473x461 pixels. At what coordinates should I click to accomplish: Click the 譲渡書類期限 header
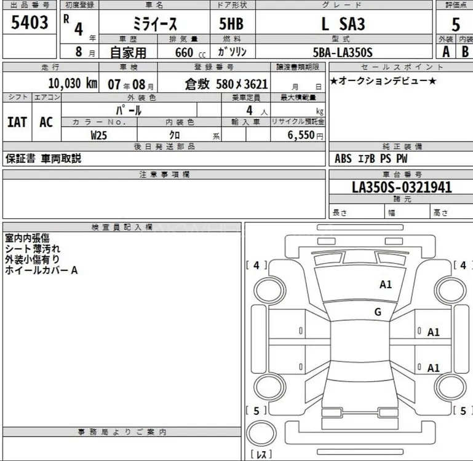pyautogui.click(x=298, y=67)
